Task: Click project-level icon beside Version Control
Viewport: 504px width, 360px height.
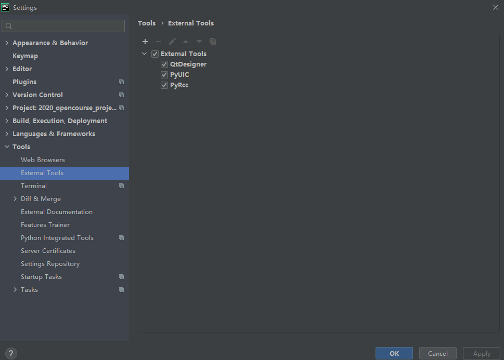Action: coord(122,95)
